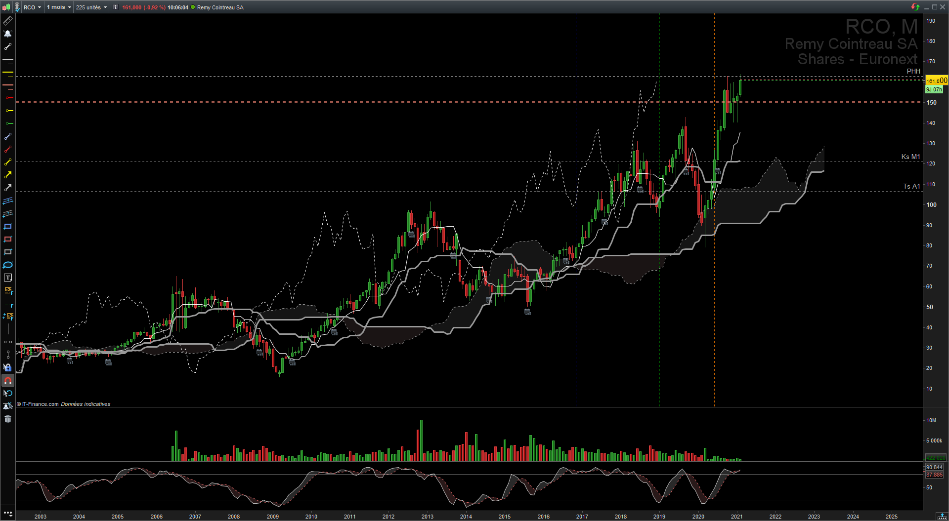
Task: Open the 225 unités dropdown
Action: pos(91,7)
